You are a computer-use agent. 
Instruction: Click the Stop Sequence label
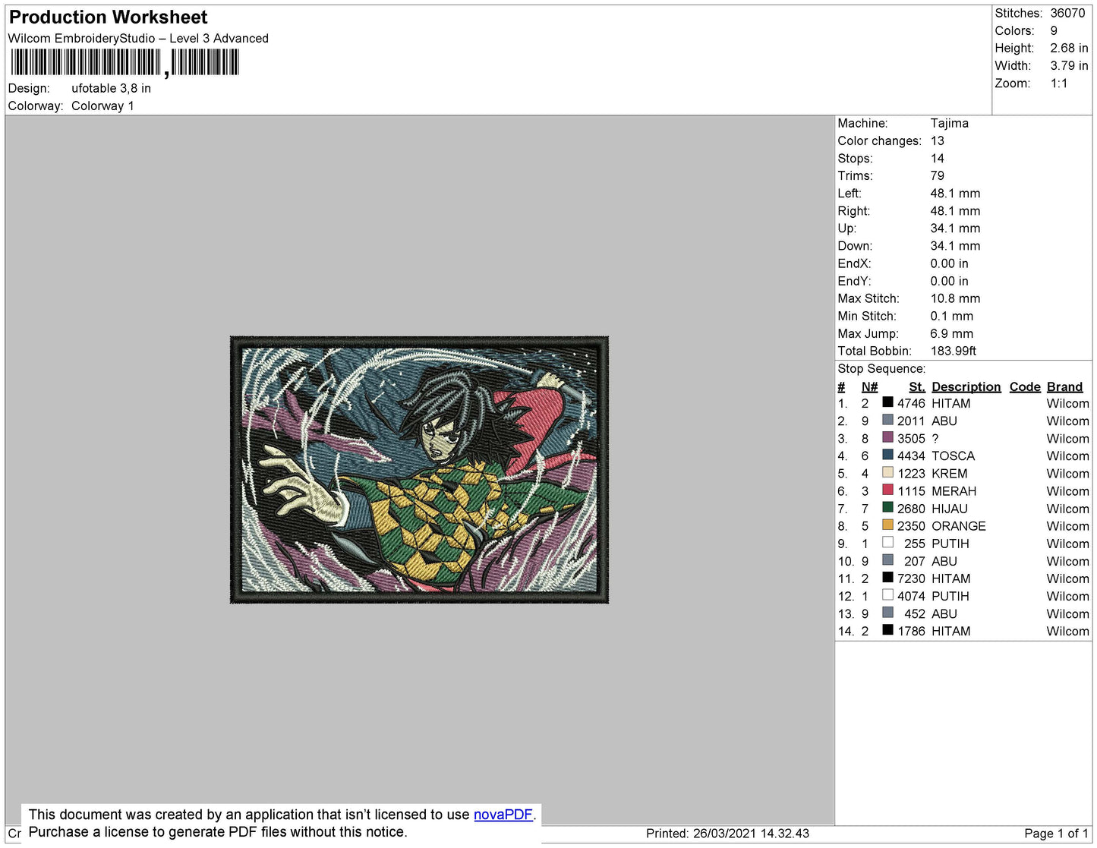point(881,368)
